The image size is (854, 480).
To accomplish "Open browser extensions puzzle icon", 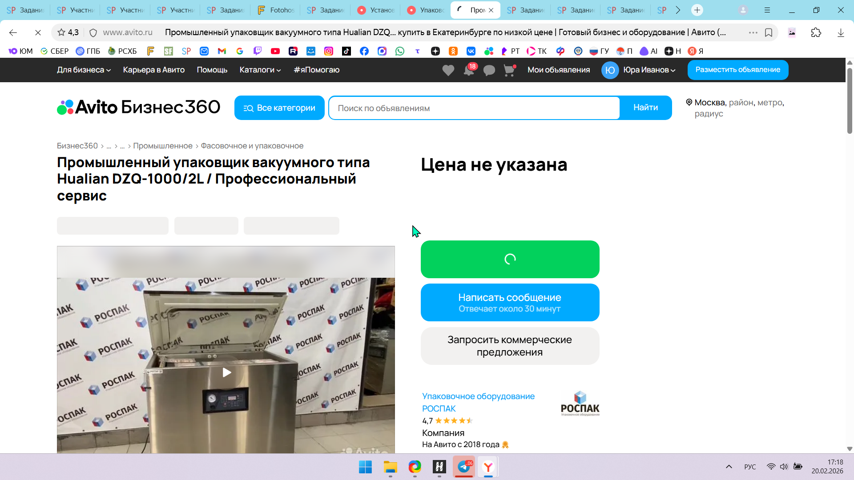I will click(x=816, y=32).
